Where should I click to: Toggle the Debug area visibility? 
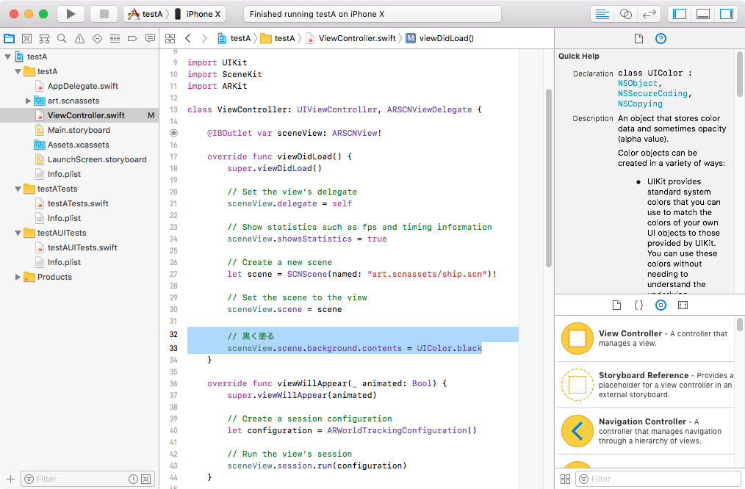702,14
